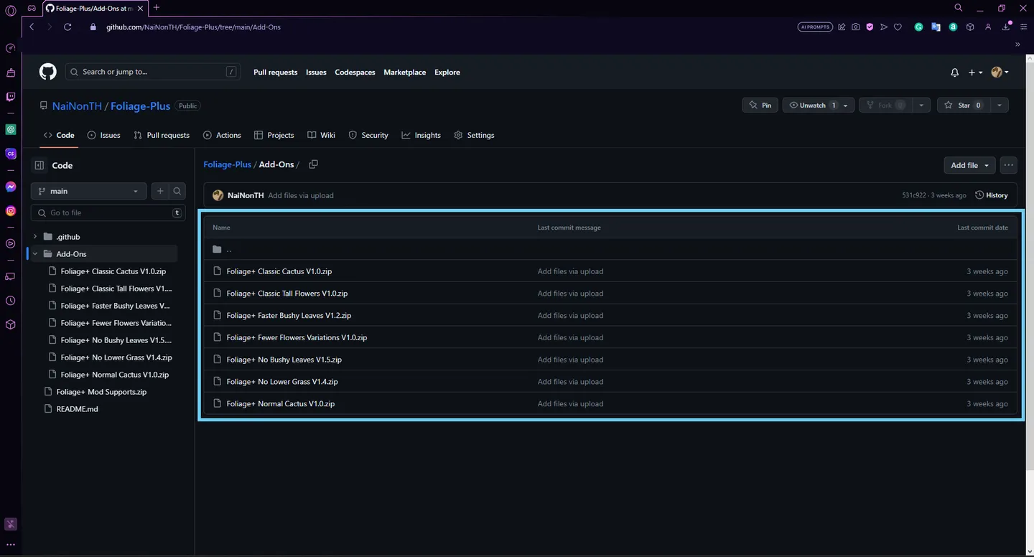Open the three-dot more options button near Add file

point(1009,165)
